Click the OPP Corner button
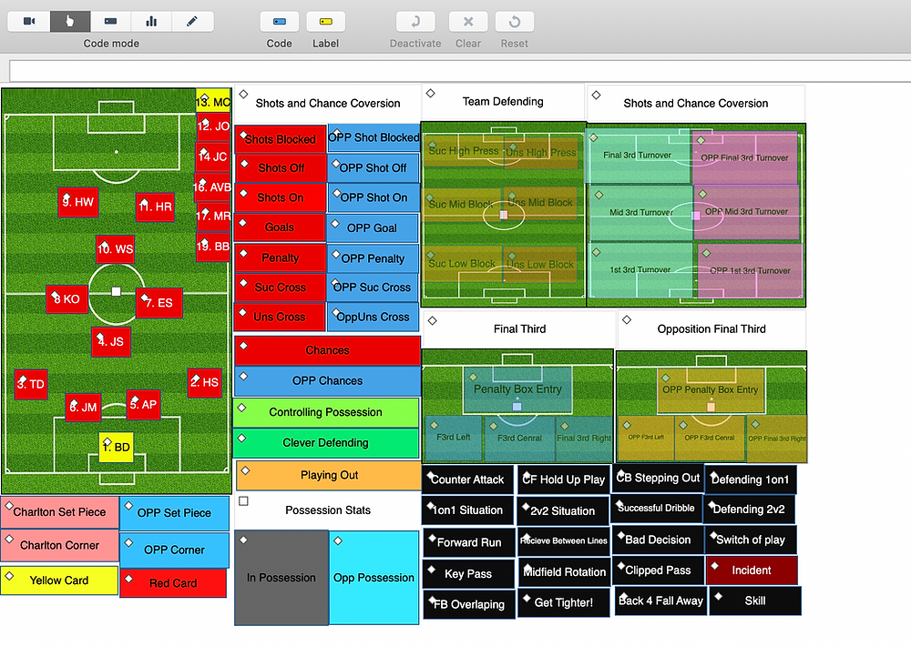The width and height of the screenshot is (911, 646). pyautogui.click(x=174, y=550)
